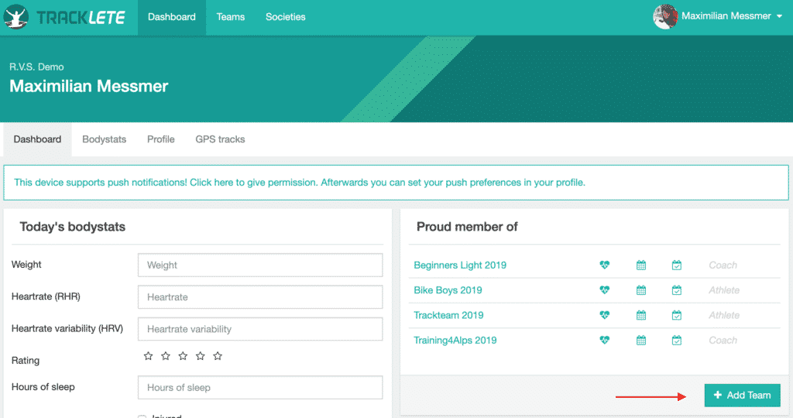Screen dimensions: 793x418
Task: Focus the Hours of sleep field
Action: point(260,388)
